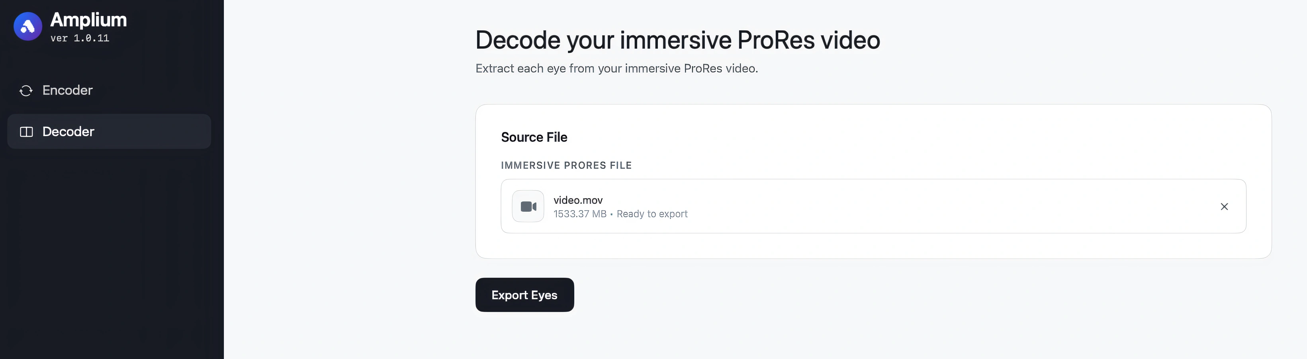
Task: Click the IMMERSIVE PRORES FILE label
Action: (x=566, y=165)
